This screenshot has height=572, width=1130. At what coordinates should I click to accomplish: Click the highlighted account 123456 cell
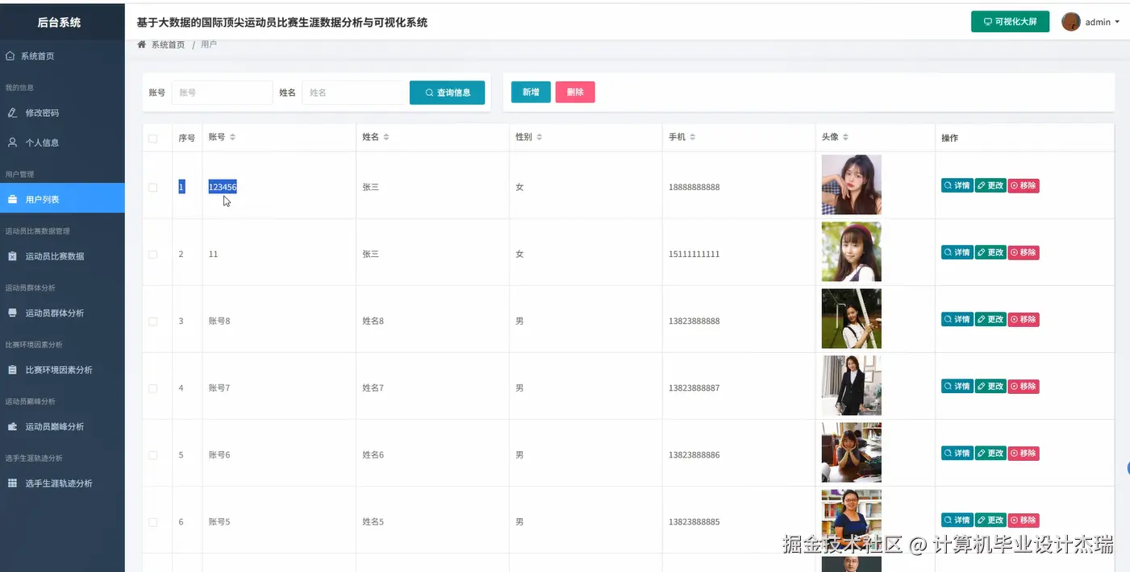pyautogui.click(x=223, y=187)
